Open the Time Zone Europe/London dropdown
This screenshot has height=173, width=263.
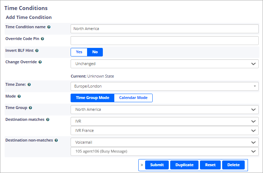pos(164,86)
